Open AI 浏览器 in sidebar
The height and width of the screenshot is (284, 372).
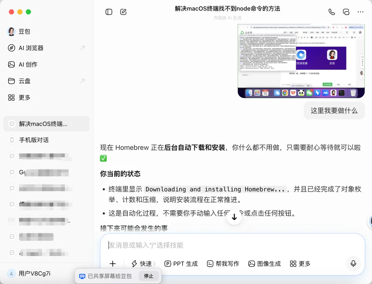point(31,48)
